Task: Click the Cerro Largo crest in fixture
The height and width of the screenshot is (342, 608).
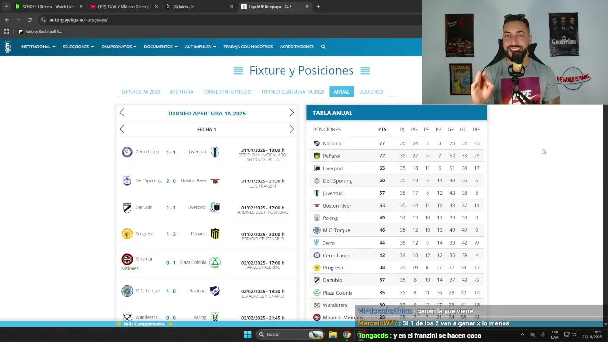Action: [x=127, y=152]
